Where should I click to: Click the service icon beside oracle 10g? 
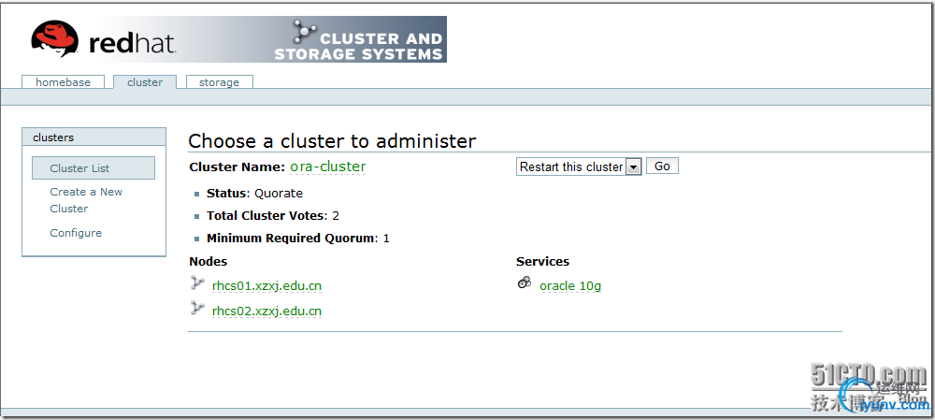[525, 283]
